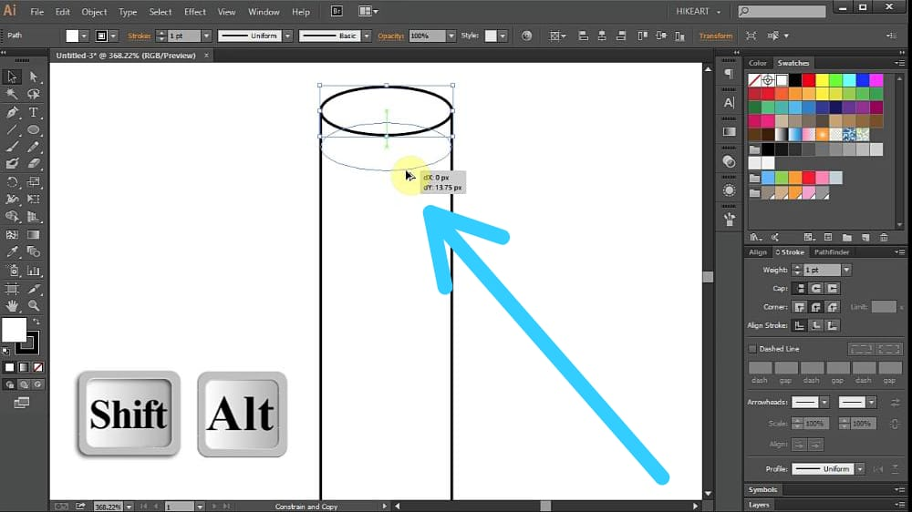Open Adobe Bridge via Br icon

[x=337, y=11]
